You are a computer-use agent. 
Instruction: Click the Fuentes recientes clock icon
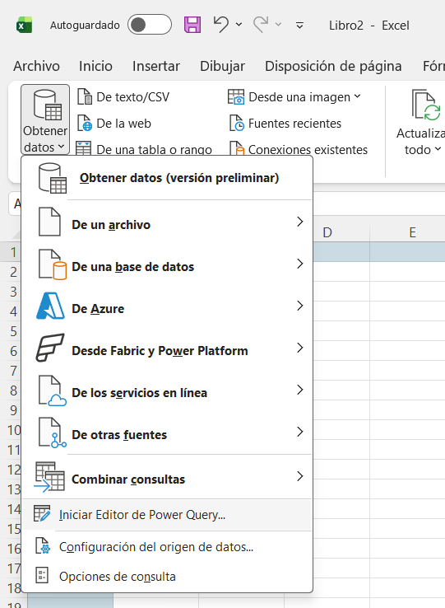[237, 124]
